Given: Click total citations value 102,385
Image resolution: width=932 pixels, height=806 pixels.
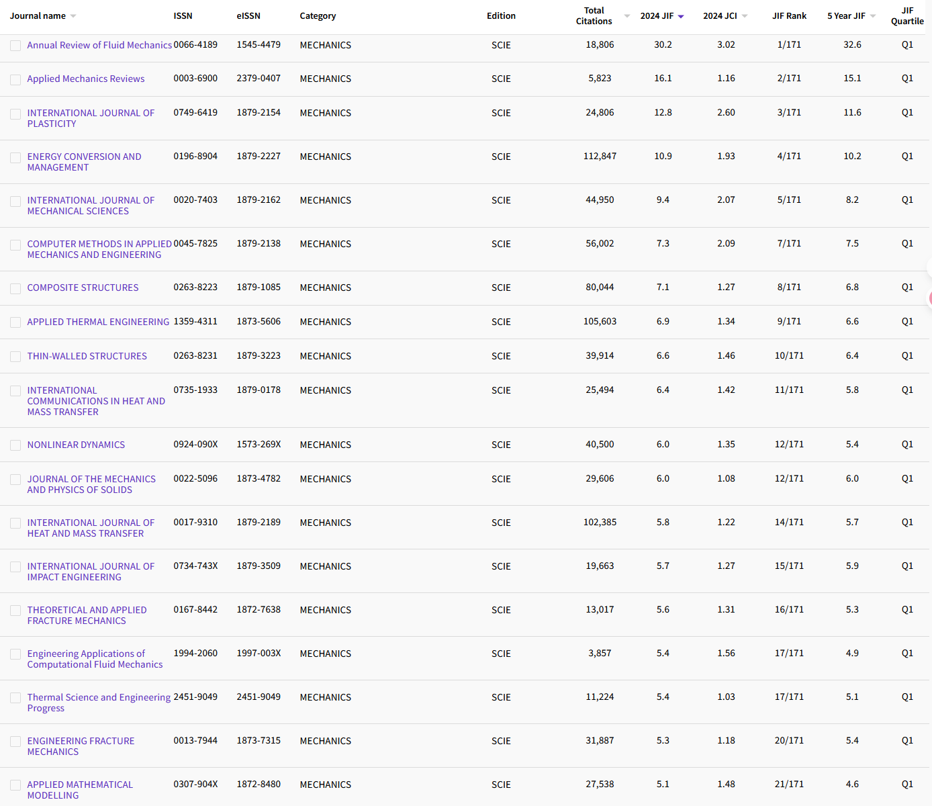Looking at the screenshot, I should 600,523.
